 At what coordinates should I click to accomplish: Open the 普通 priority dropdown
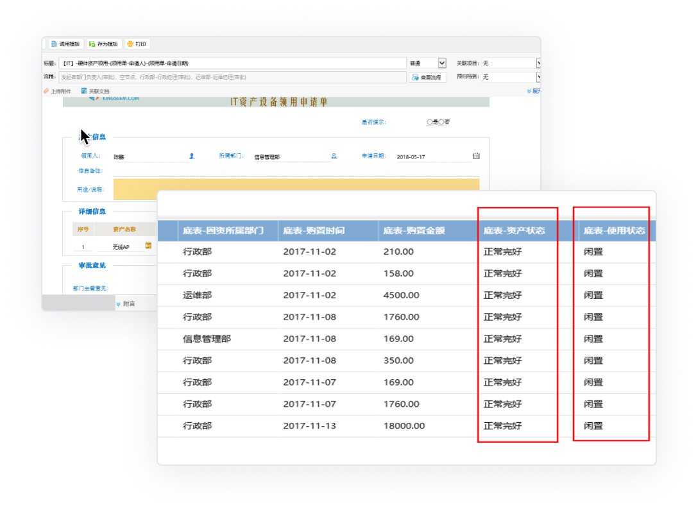427,64
